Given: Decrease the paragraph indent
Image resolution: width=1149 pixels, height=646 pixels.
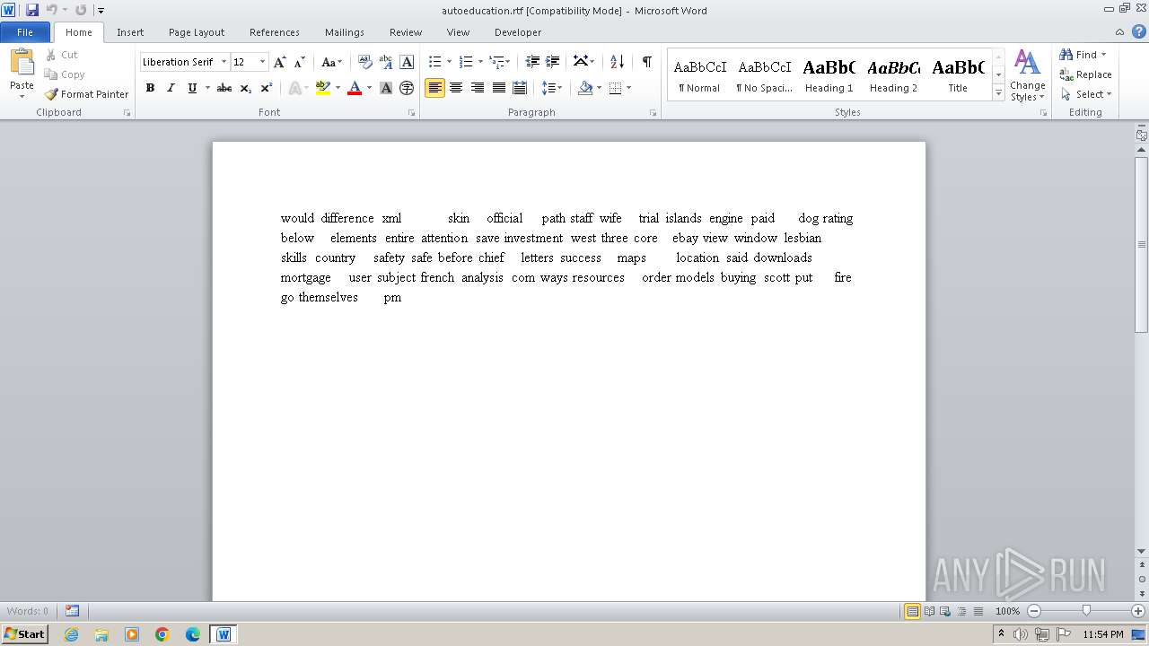Looking at the screenshot, I should pos(532,62).
